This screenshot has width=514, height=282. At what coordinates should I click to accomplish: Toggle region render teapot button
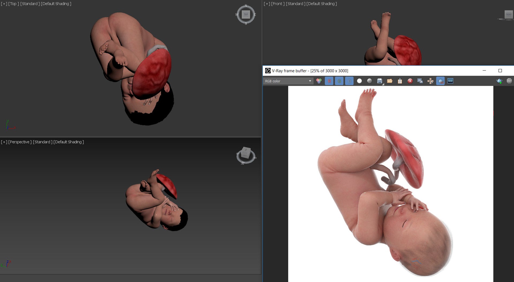[440, 81]
